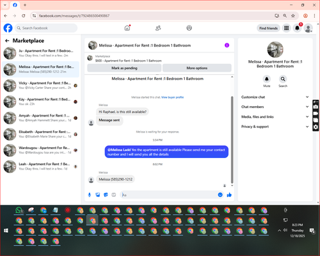Click the voice clip microphone icon
Image resolution: width=320 pixels, height=256 pixels.
(x=90, y=195)
